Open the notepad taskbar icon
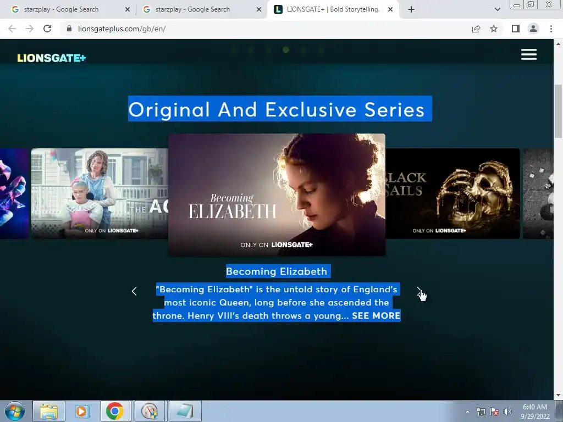Image resolution: width=563 pixels, height=422 pixels. 185,411
